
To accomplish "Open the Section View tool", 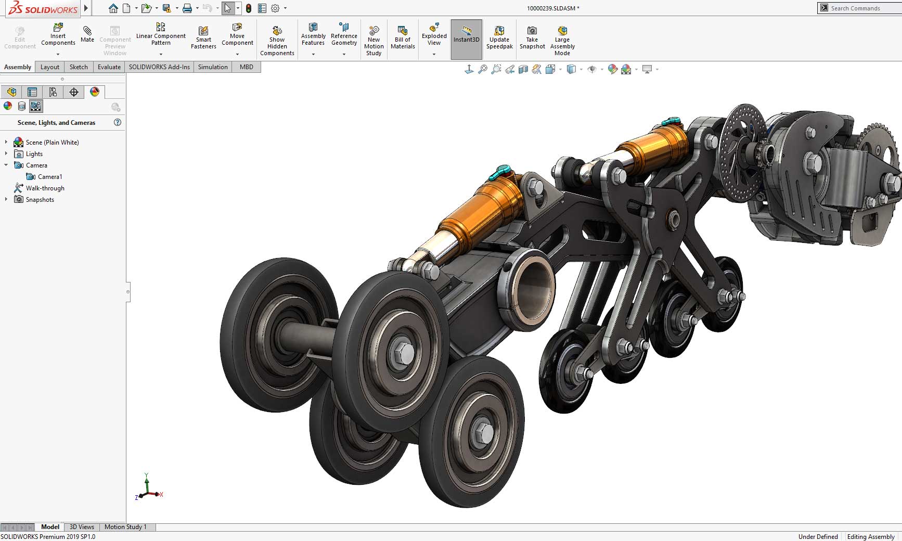I will (x=524, y=69).
